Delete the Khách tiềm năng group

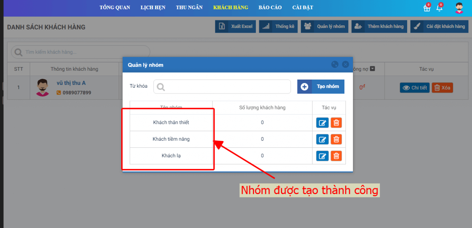[x=336, y=139]
